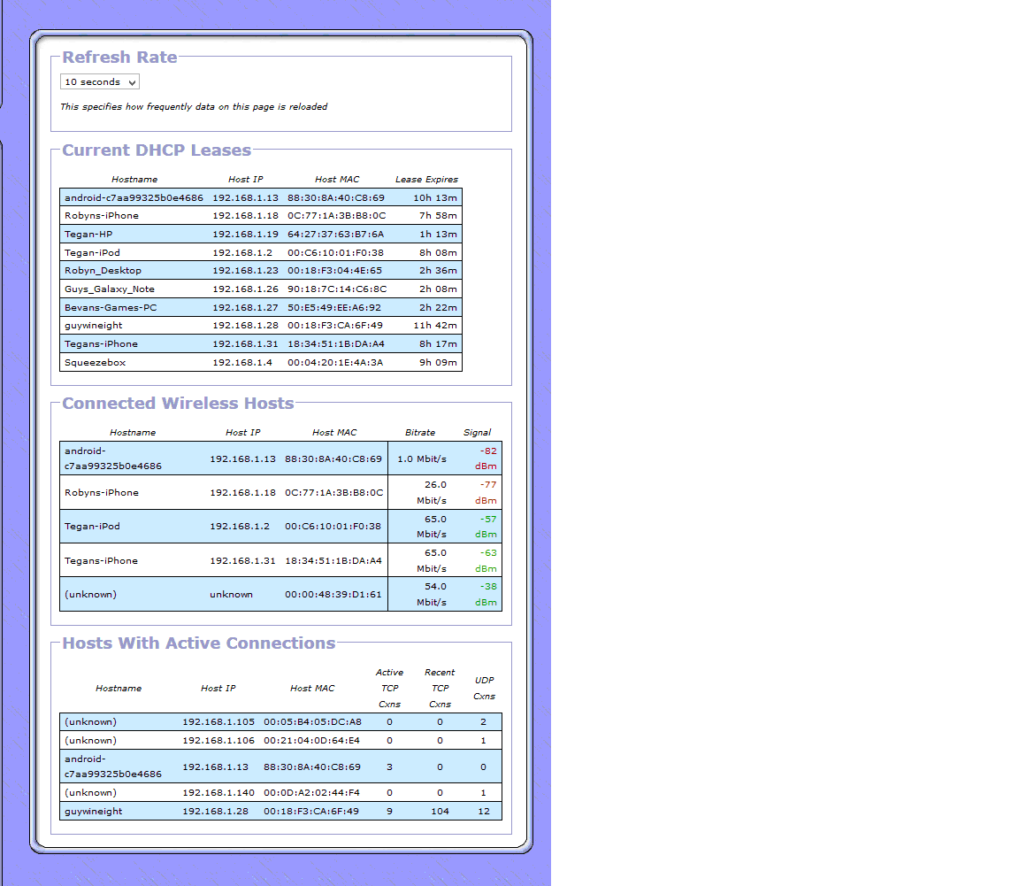Click MAC address 64:27:37:63:B7:6A

(336, 235)
